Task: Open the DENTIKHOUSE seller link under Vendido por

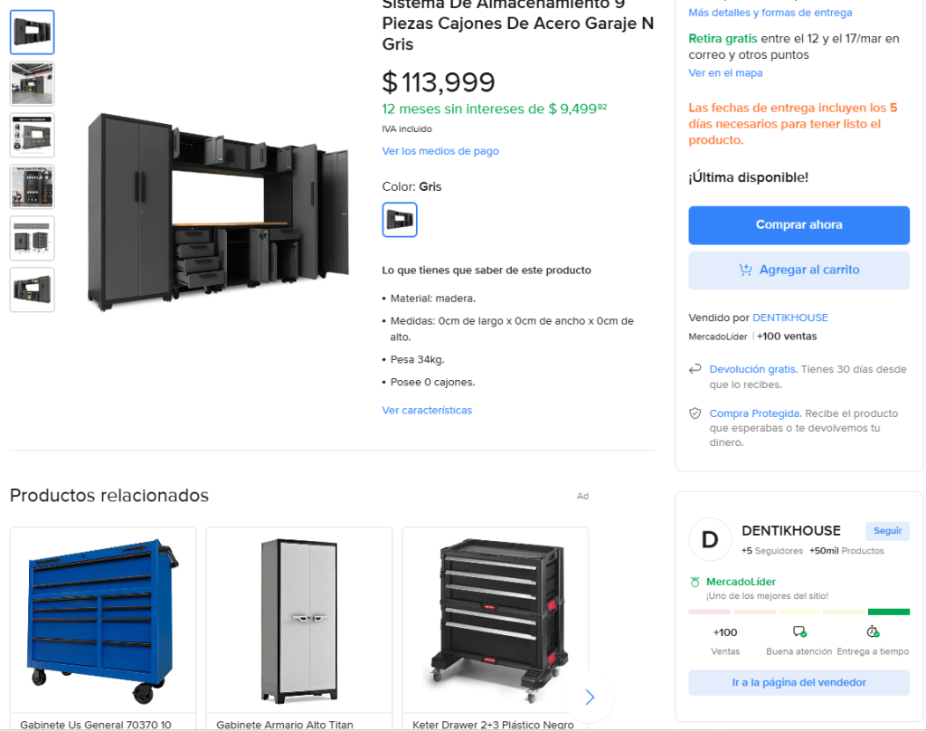Action: click(790, 318)
